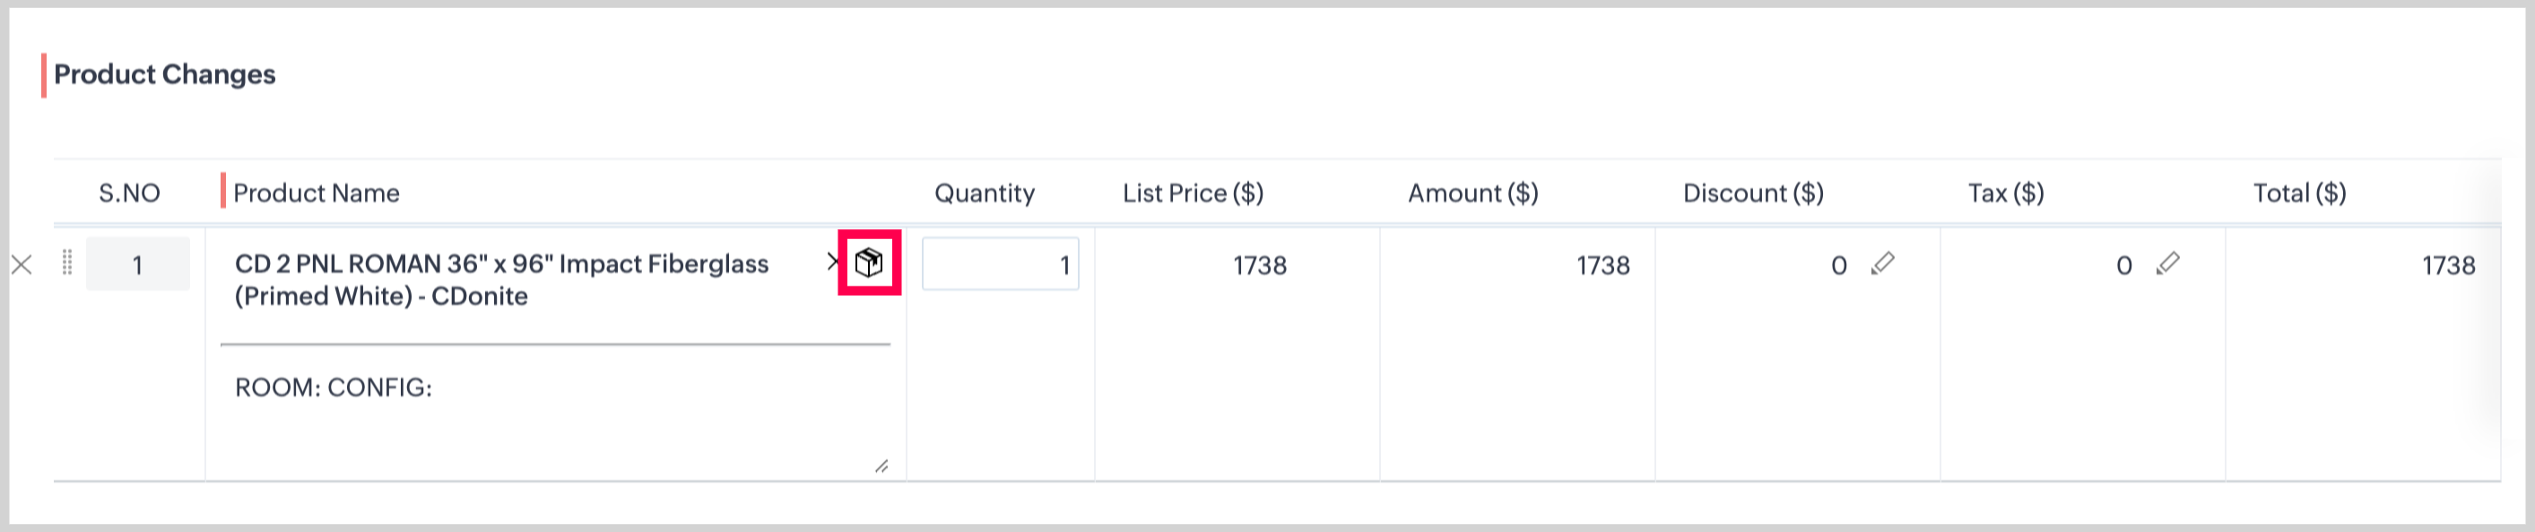Image resolution: width=2535 pixels, height=532 pixels.
Task: Click the Quantity column header
Action: point(984,193)
